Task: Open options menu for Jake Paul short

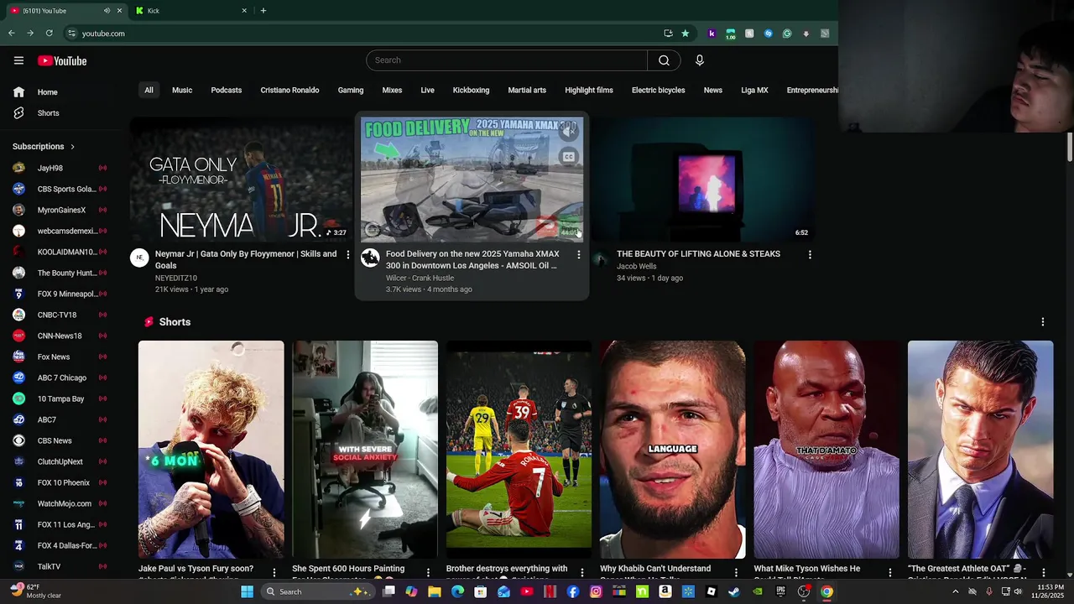Action: click(274, 572)
